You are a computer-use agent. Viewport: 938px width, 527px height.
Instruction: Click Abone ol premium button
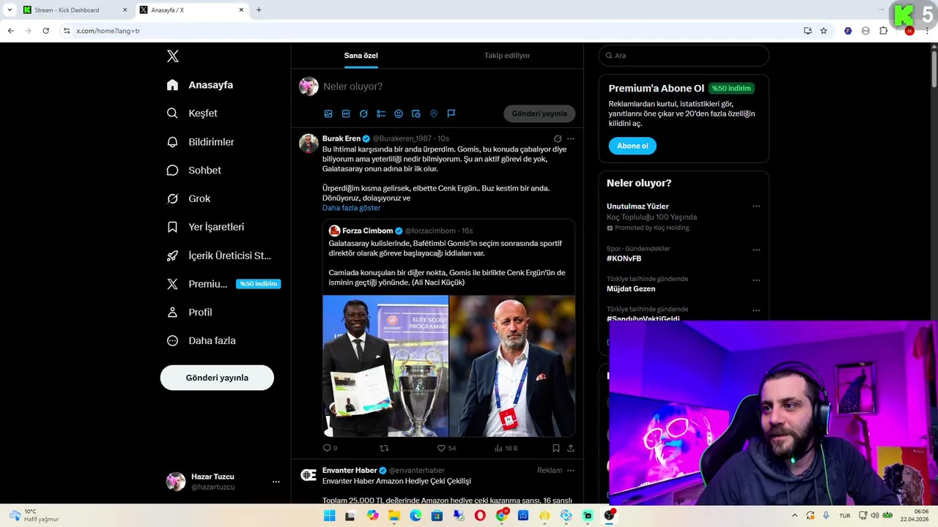pos(632,146)
